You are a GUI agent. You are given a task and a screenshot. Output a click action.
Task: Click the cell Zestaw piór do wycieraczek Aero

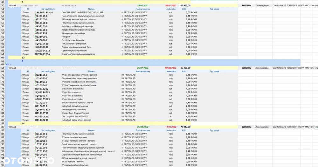click(76, 47)
